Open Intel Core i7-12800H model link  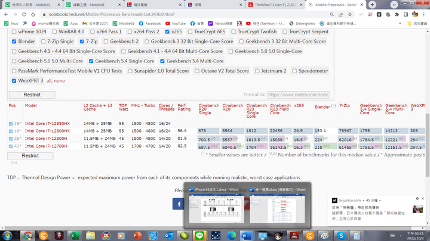(x=46, y=139)
